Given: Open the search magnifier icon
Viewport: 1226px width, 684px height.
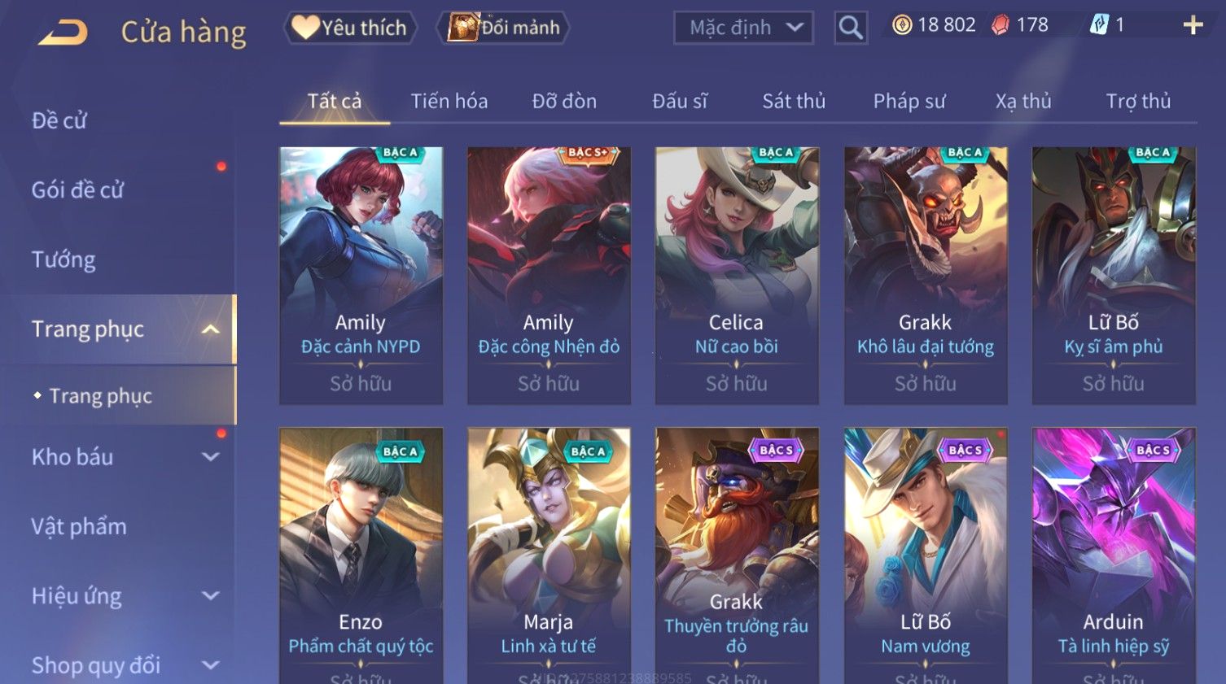Looking at the screenshot, I should point(851,28).
